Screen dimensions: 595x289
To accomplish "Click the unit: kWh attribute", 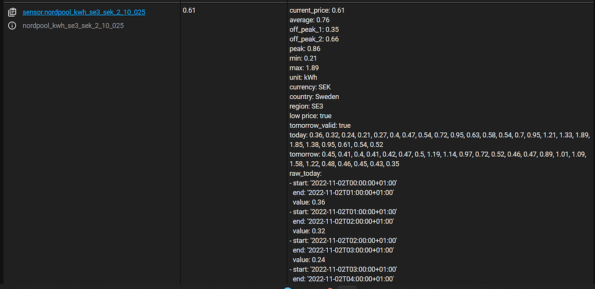I will (x=303, y=77).
